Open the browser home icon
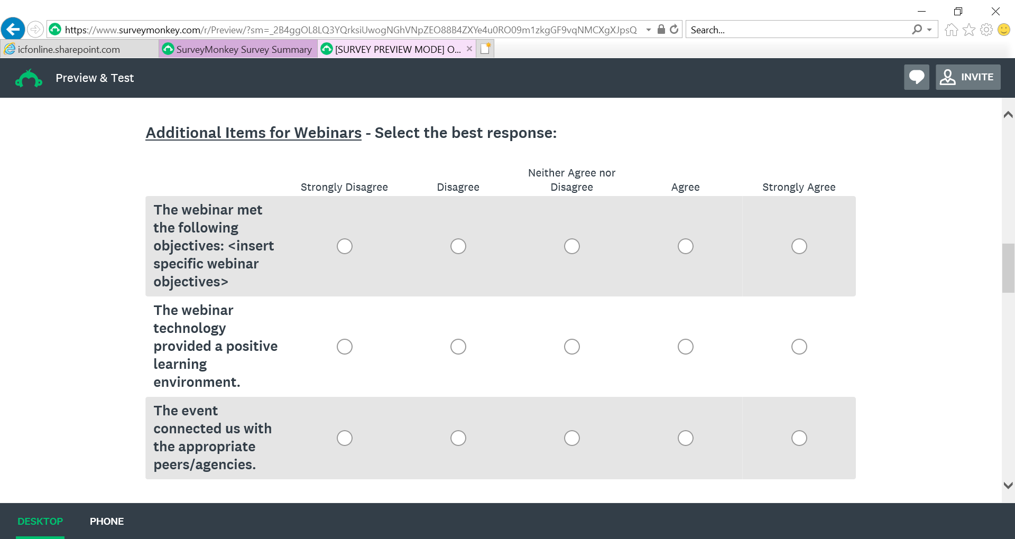 [x=951, y=30]
